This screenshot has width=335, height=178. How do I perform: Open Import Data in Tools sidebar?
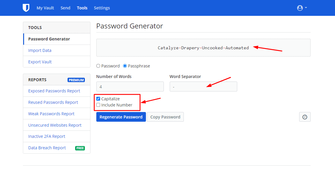coord(40,50)
